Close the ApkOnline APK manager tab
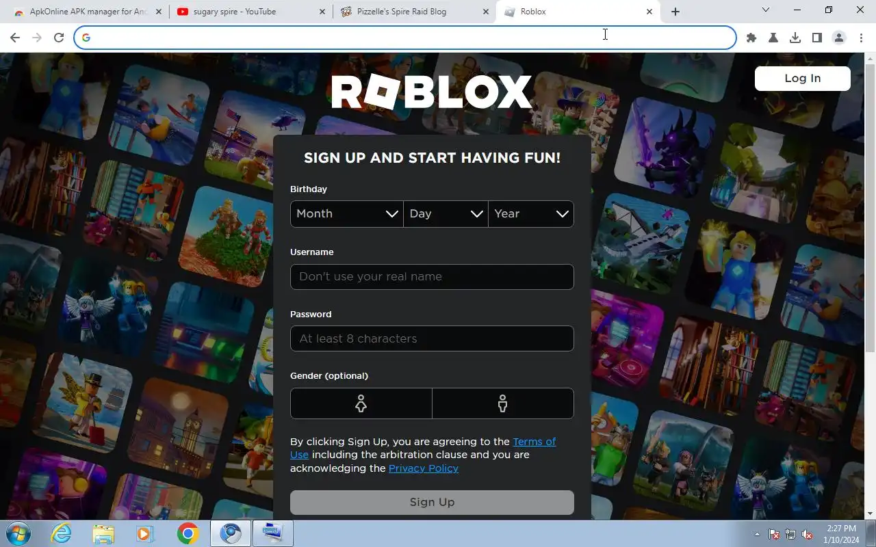This screenshot has height=547, width=876. (159, 12)
